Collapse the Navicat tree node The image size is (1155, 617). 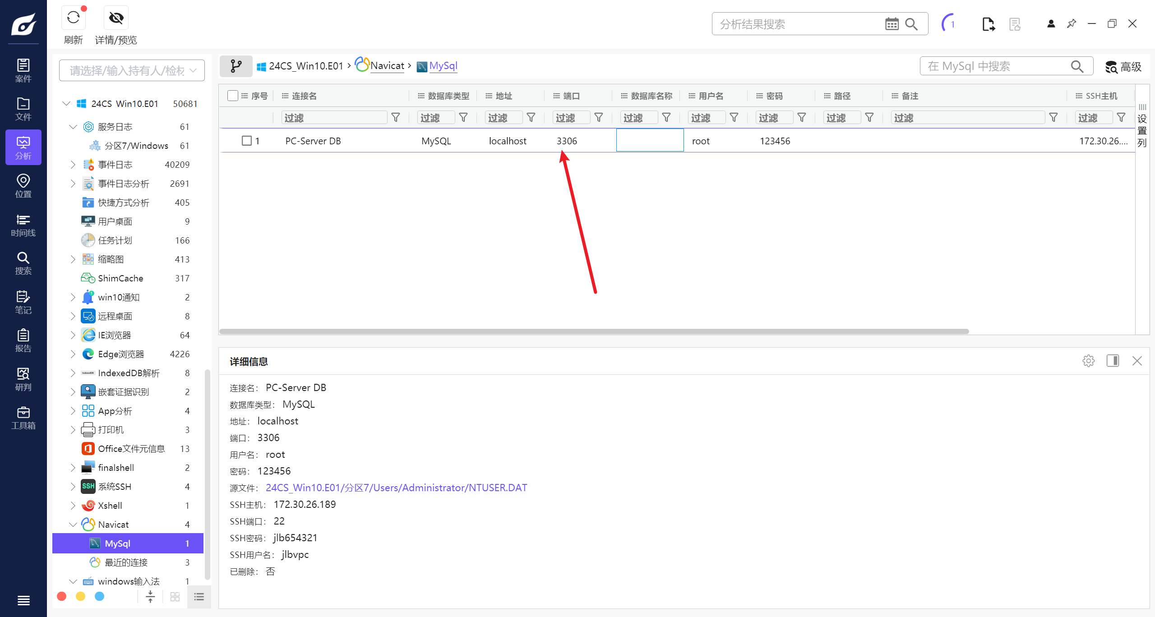click(73, 525)
